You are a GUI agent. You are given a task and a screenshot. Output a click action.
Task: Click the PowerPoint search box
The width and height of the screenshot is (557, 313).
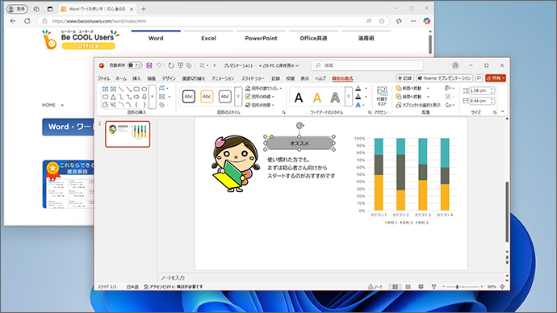point(367,65)
